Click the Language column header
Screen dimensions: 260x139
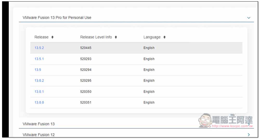point(152,37)
